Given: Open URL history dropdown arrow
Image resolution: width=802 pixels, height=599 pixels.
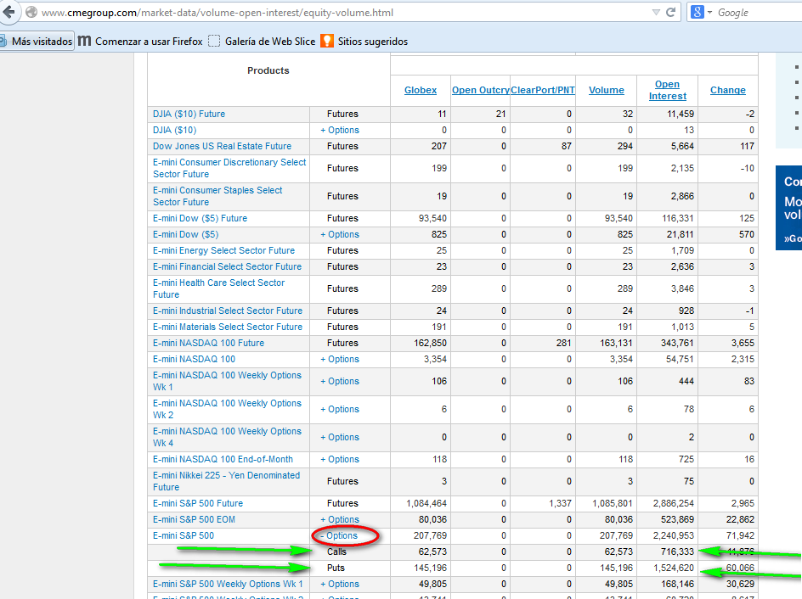Looking at the screenshot, I should 655,13.
